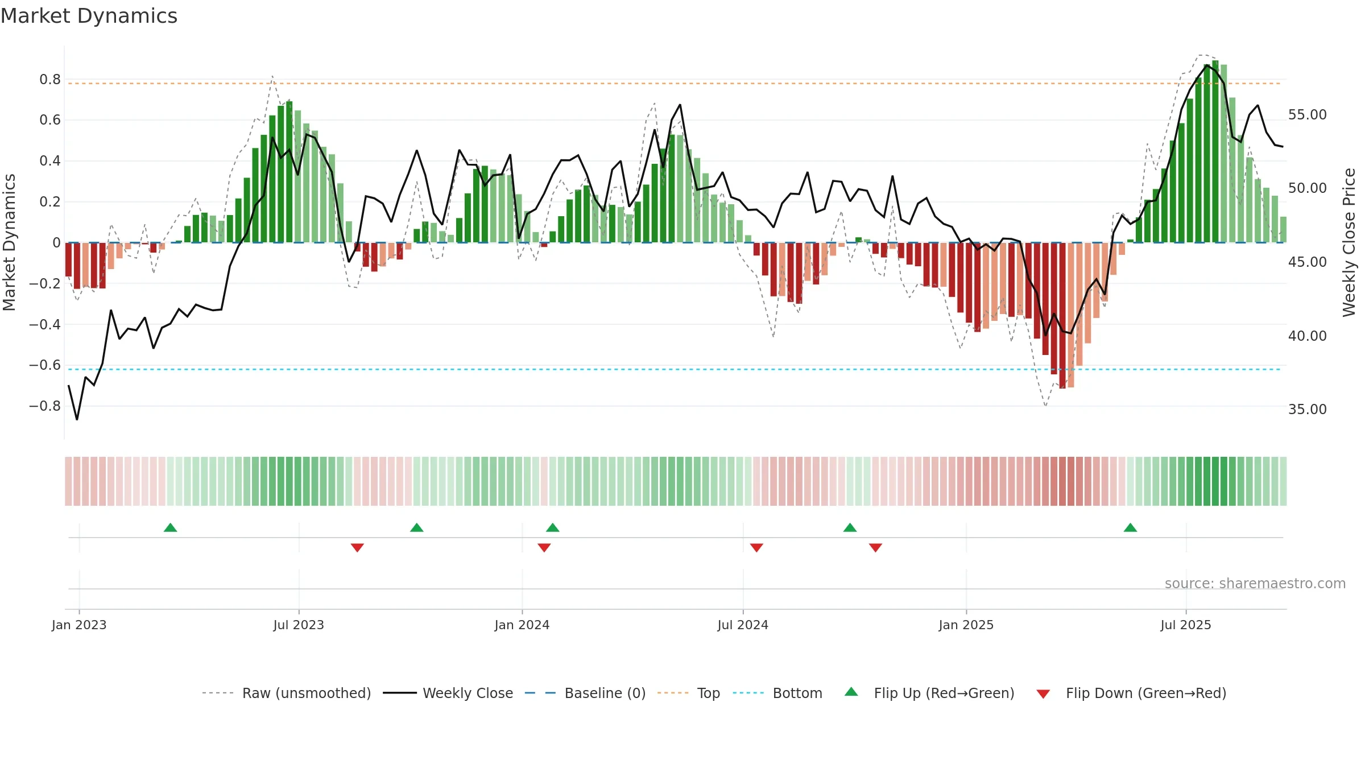
Task: Click the green triangle icon in legend
Action: 851,692
